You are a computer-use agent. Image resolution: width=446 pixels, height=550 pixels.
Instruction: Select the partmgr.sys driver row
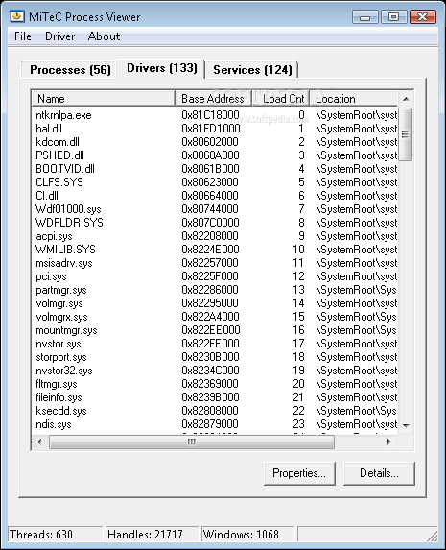(x=215, y=290)
